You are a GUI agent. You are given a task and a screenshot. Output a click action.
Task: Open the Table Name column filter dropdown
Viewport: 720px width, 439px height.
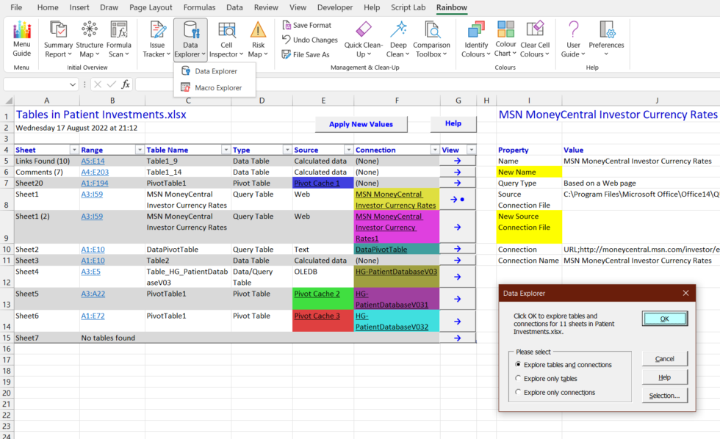coord(226,150)
